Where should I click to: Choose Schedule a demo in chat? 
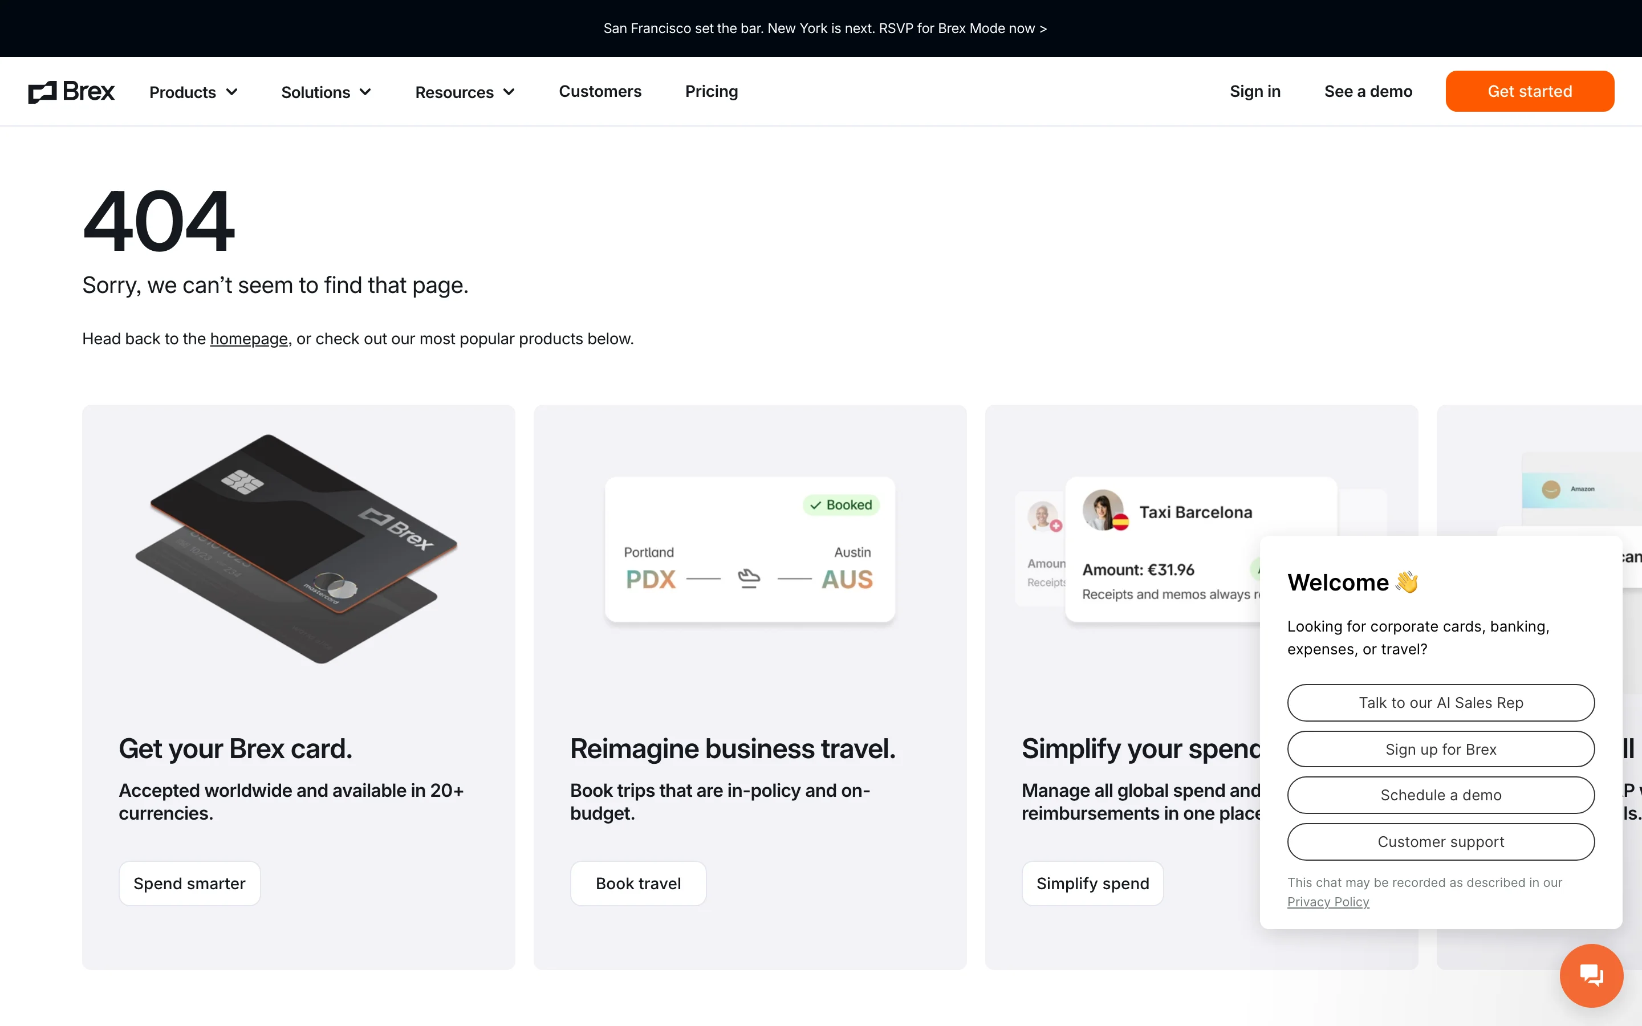click(x=1441, y=795)
